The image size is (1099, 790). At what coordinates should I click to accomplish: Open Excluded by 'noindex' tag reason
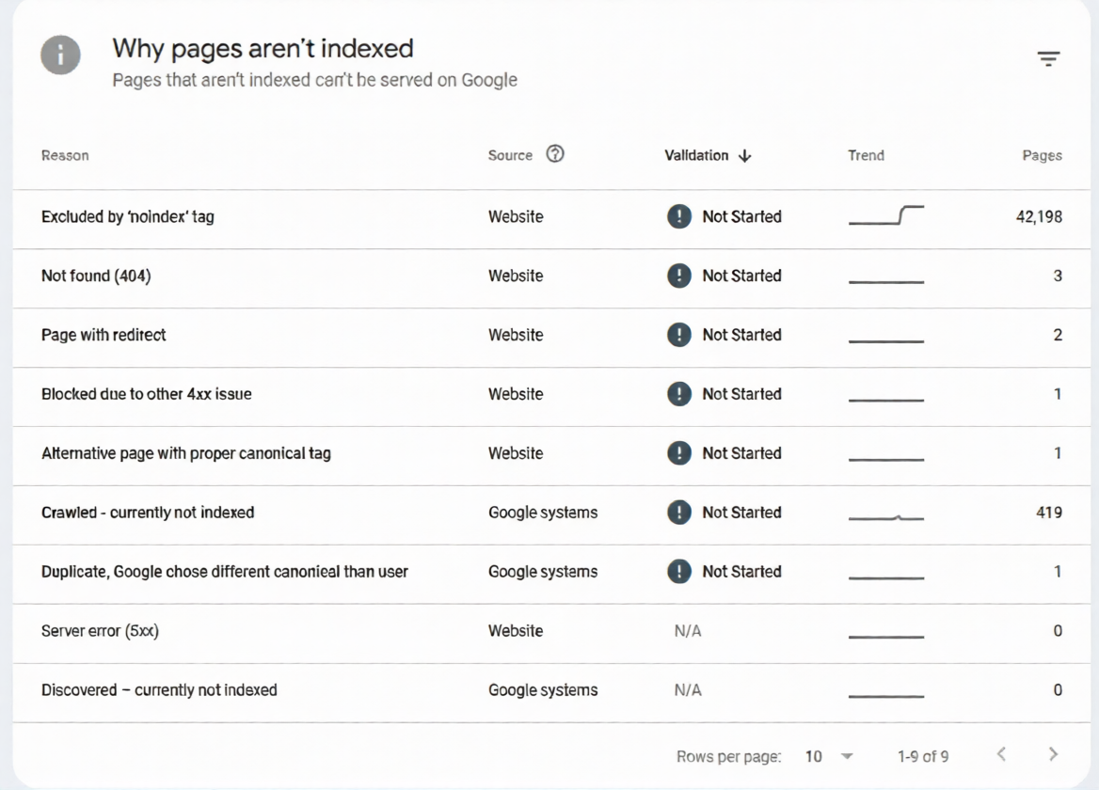pyautogui.click(x=128, y=217)
